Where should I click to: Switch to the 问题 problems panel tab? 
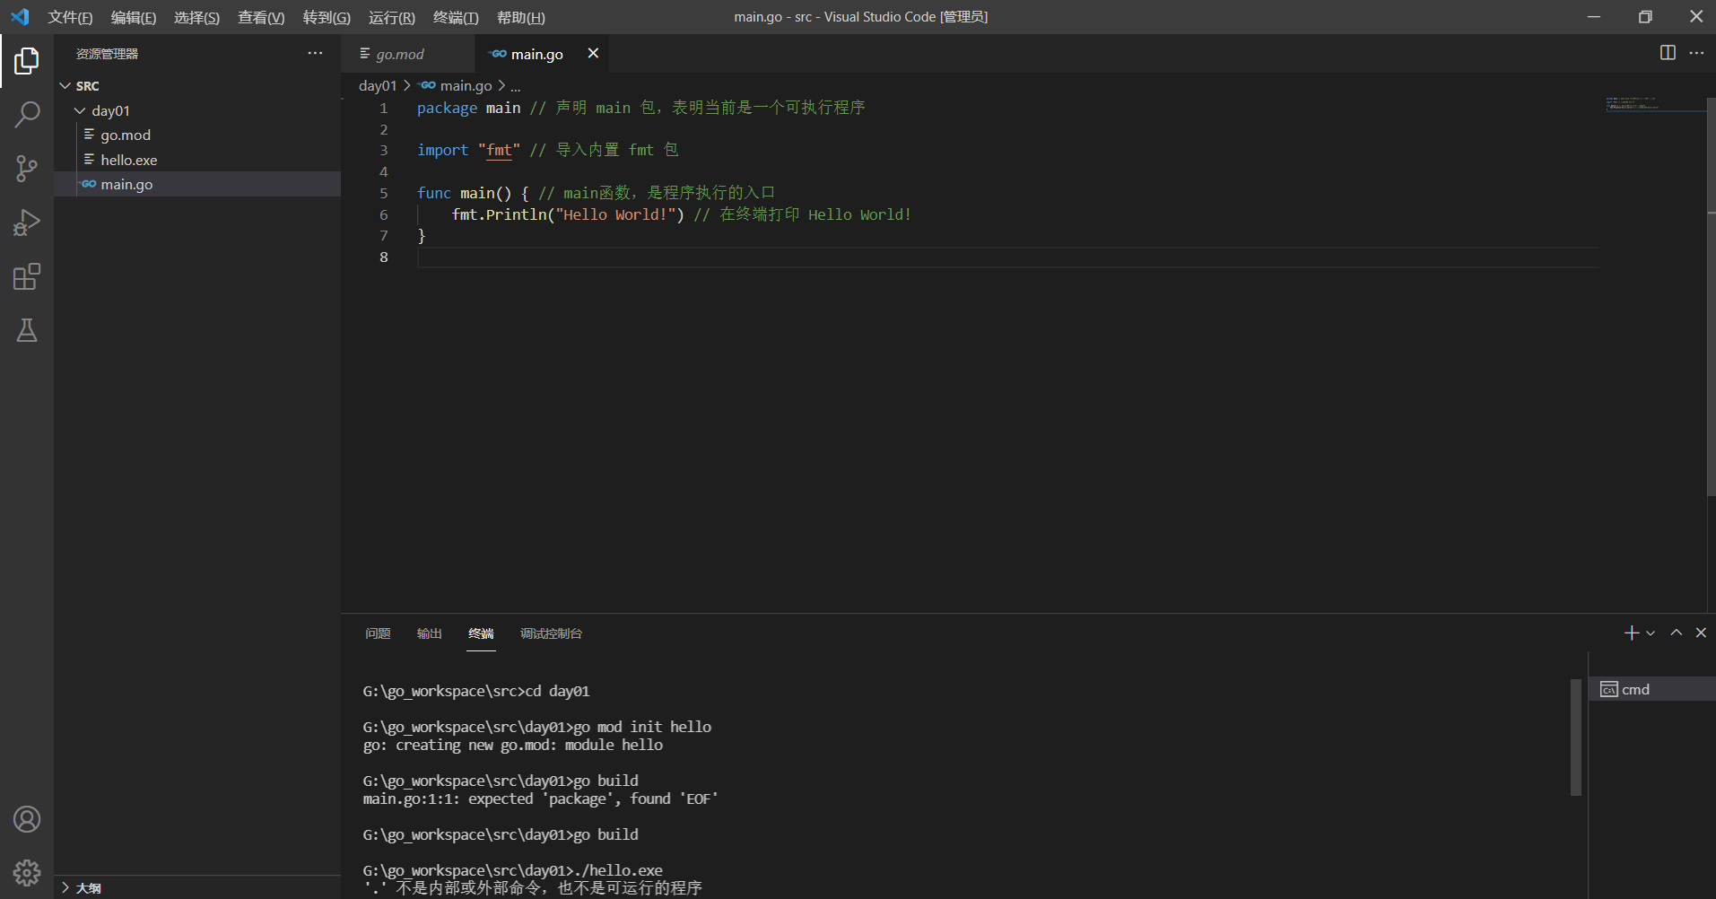[x=378, y=633]
